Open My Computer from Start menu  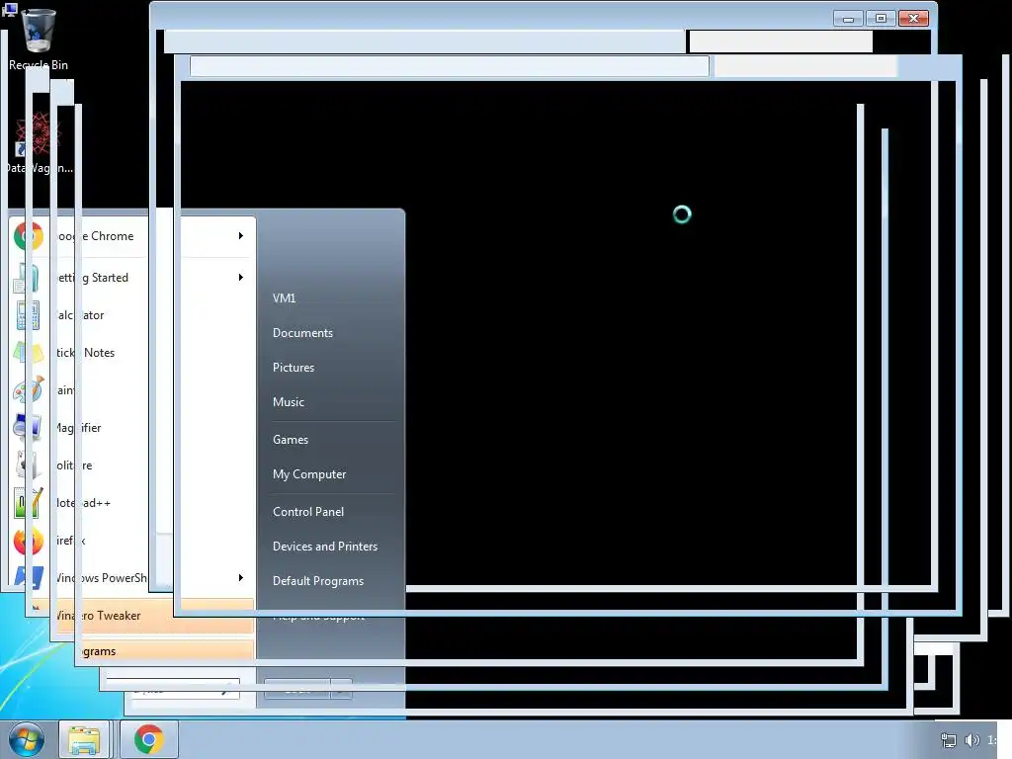(309, 474)
